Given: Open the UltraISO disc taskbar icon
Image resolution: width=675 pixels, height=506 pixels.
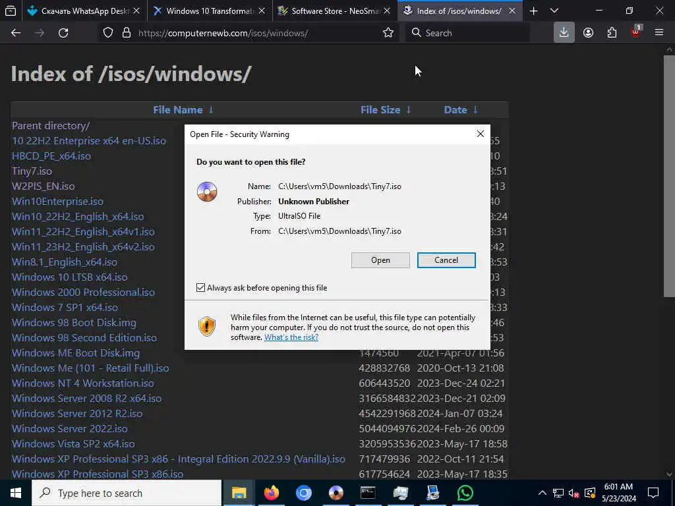Looking at the screenshot, I should (336, 493).
